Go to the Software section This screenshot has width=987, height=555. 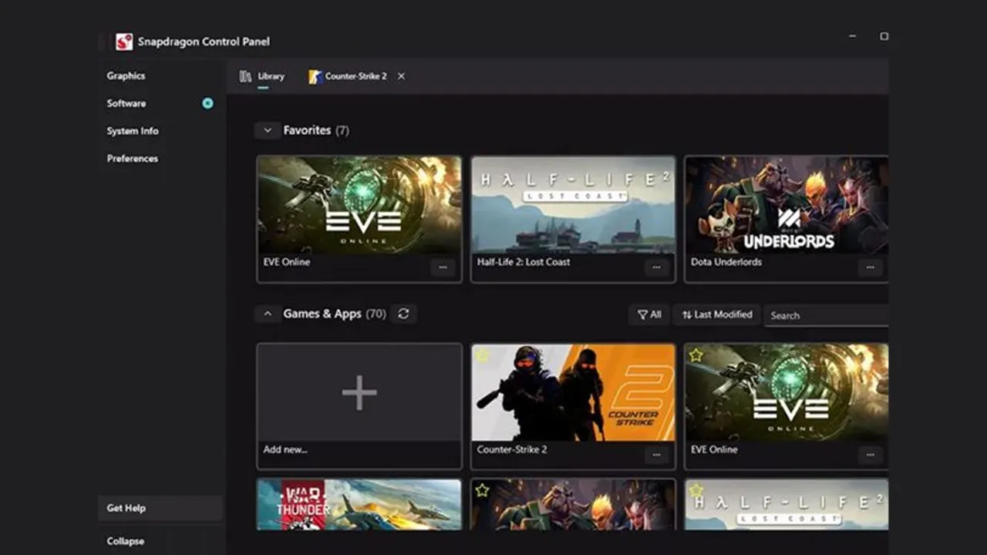pyautogui.click(x=126, y=103)
